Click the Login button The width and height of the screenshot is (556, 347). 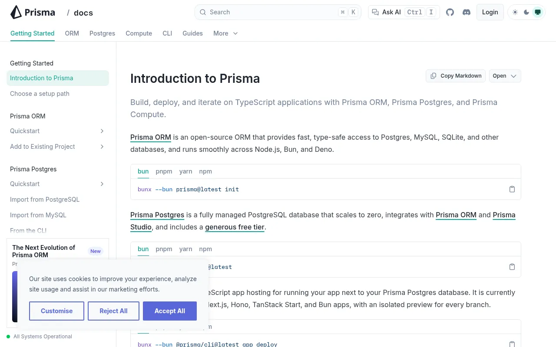click(x=490, y=12)
